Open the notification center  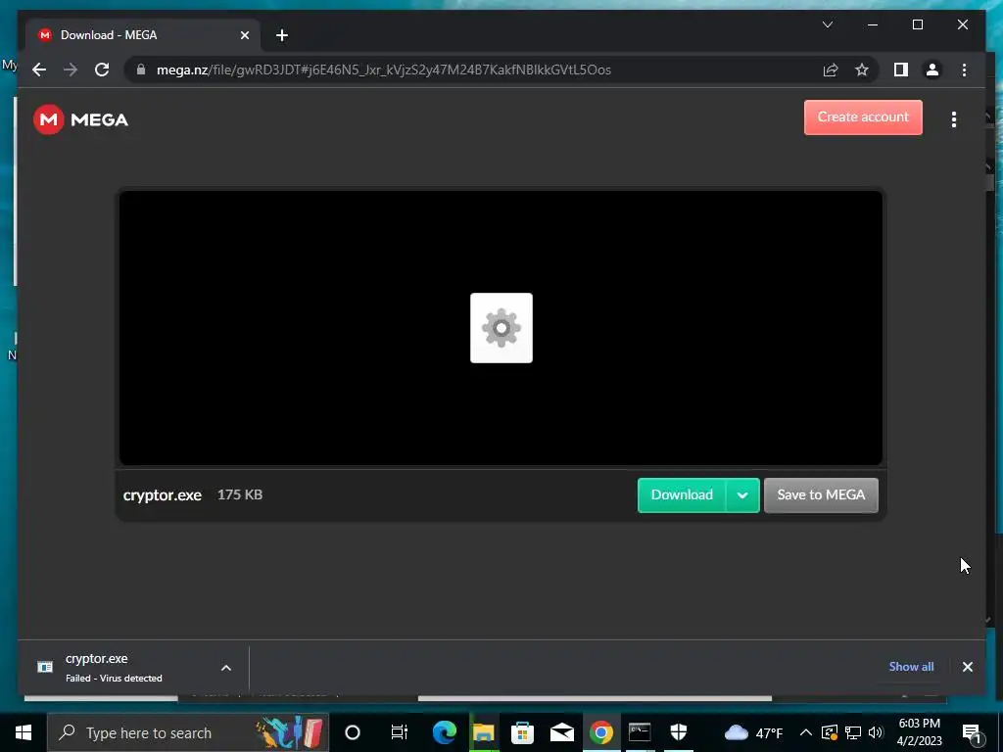pos(971,732)
